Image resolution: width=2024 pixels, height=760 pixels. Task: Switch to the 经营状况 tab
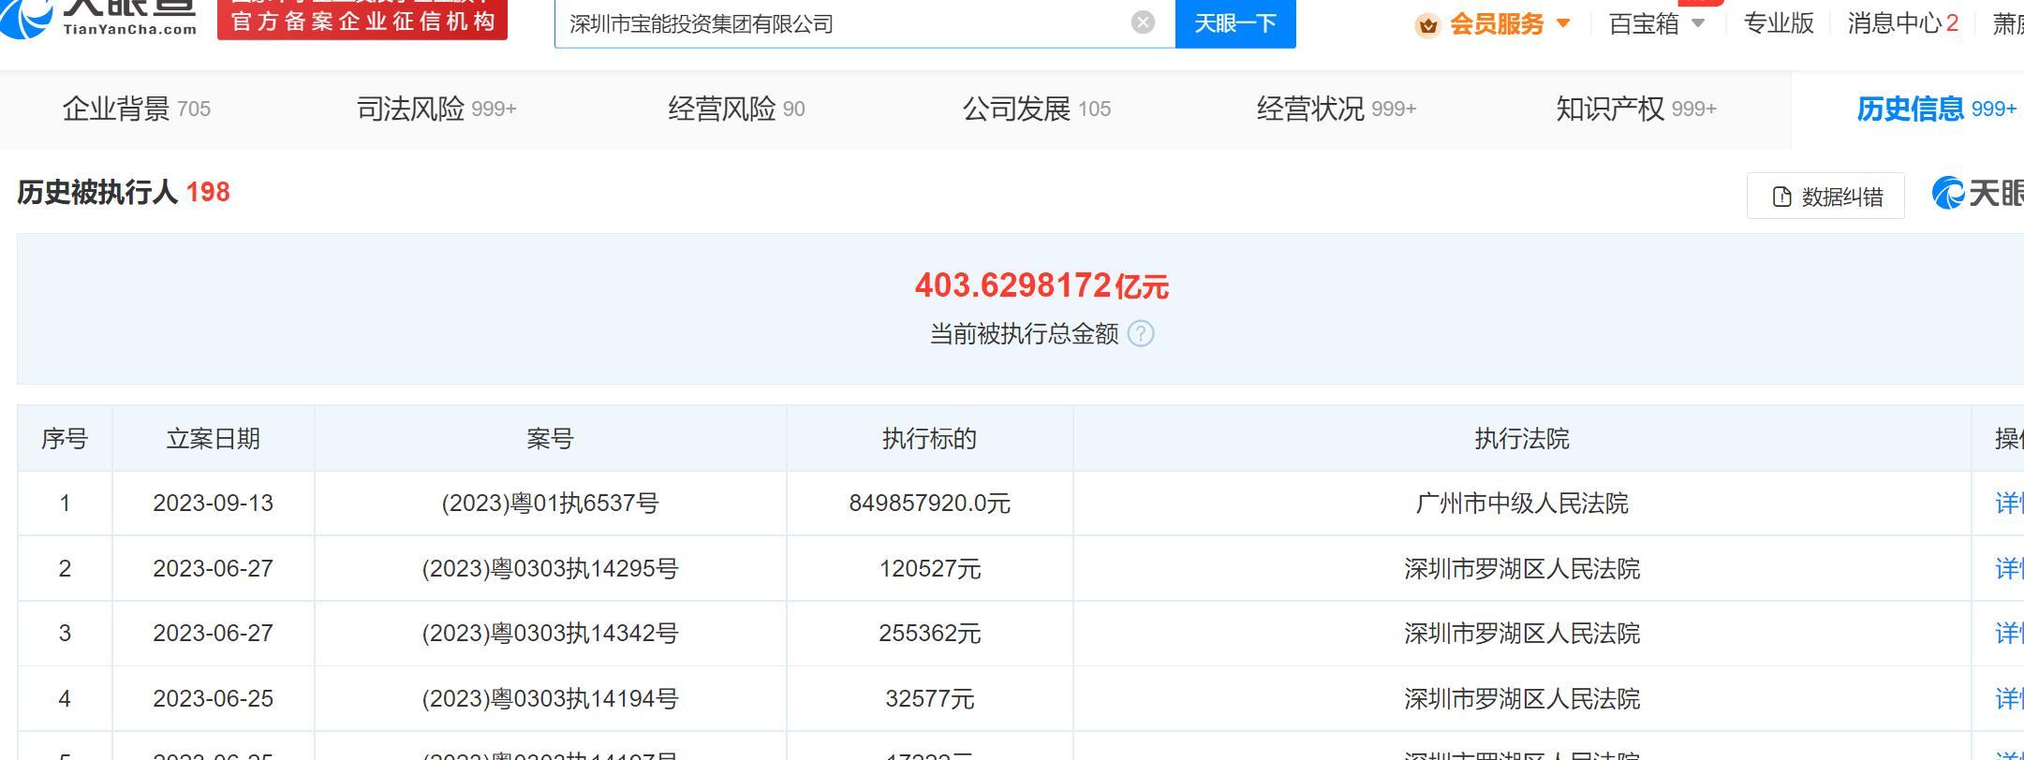pyautogui.click(x=1337, y=110)
